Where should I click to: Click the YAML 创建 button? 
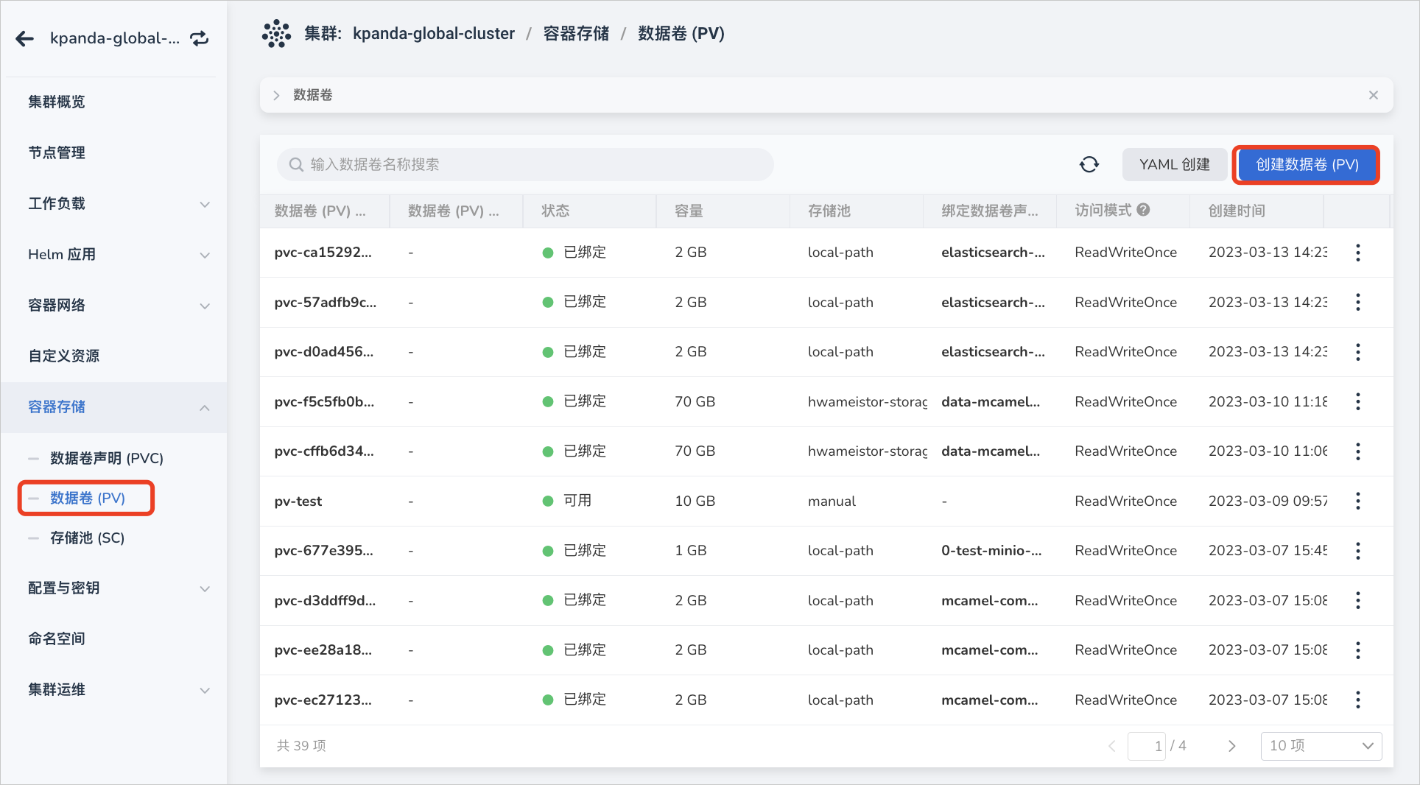click(1175, 164)
